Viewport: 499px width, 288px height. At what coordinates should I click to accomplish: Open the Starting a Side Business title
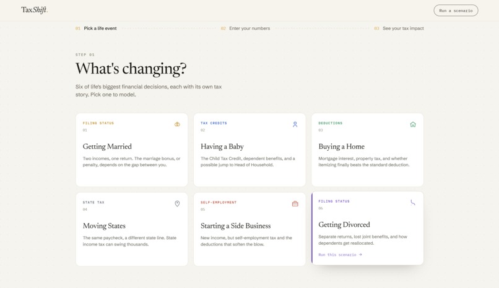235,226
